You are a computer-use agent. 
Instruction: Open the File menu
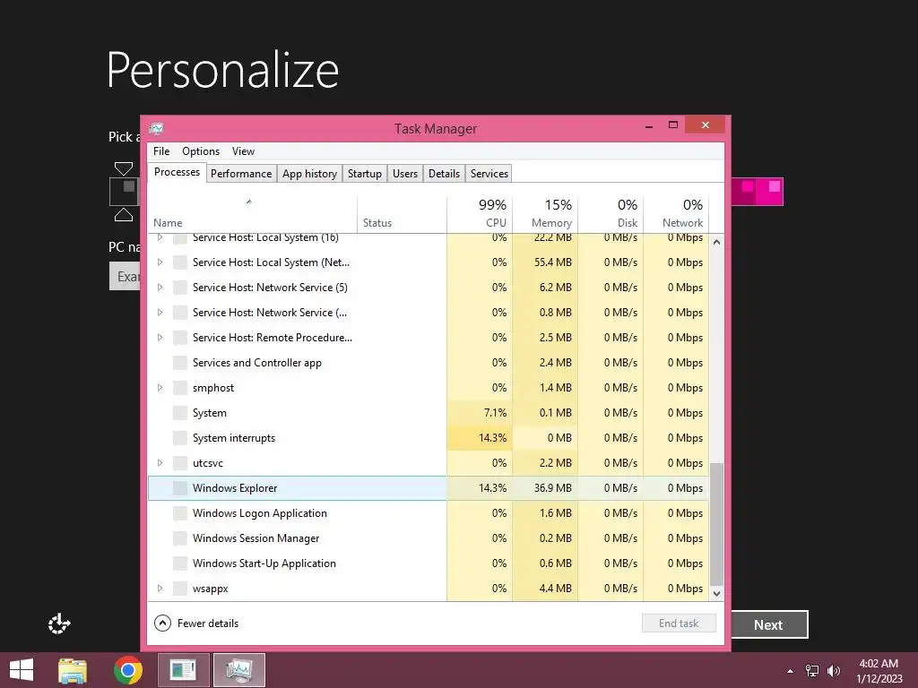pyautogui.click(x=161, y=150)
